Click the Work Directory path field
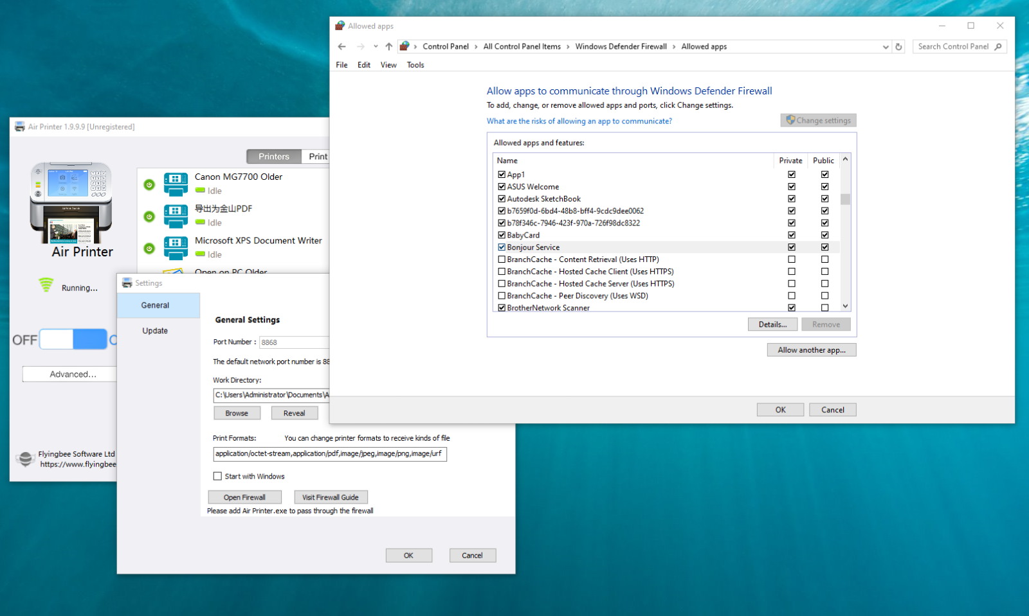The image size is (1029, 616). [x=271, y=395]
